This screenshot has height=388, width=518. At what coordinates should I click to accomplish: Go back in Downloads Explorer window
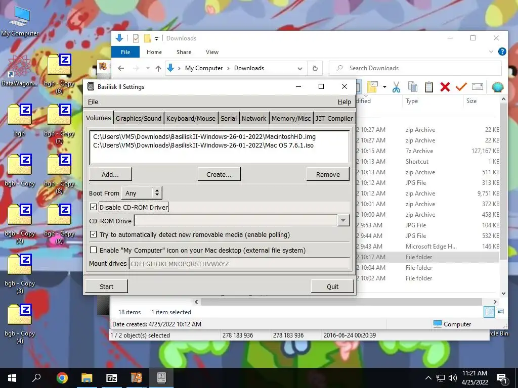(121, 68)
